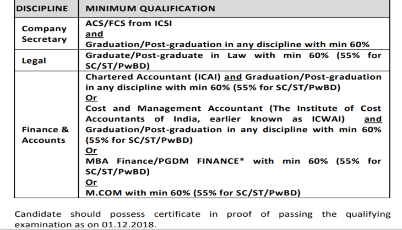This screenshot has height=230, width=402.
Task: Click the underlined 'and' after ICWAI
Action: tap(373, 119)
